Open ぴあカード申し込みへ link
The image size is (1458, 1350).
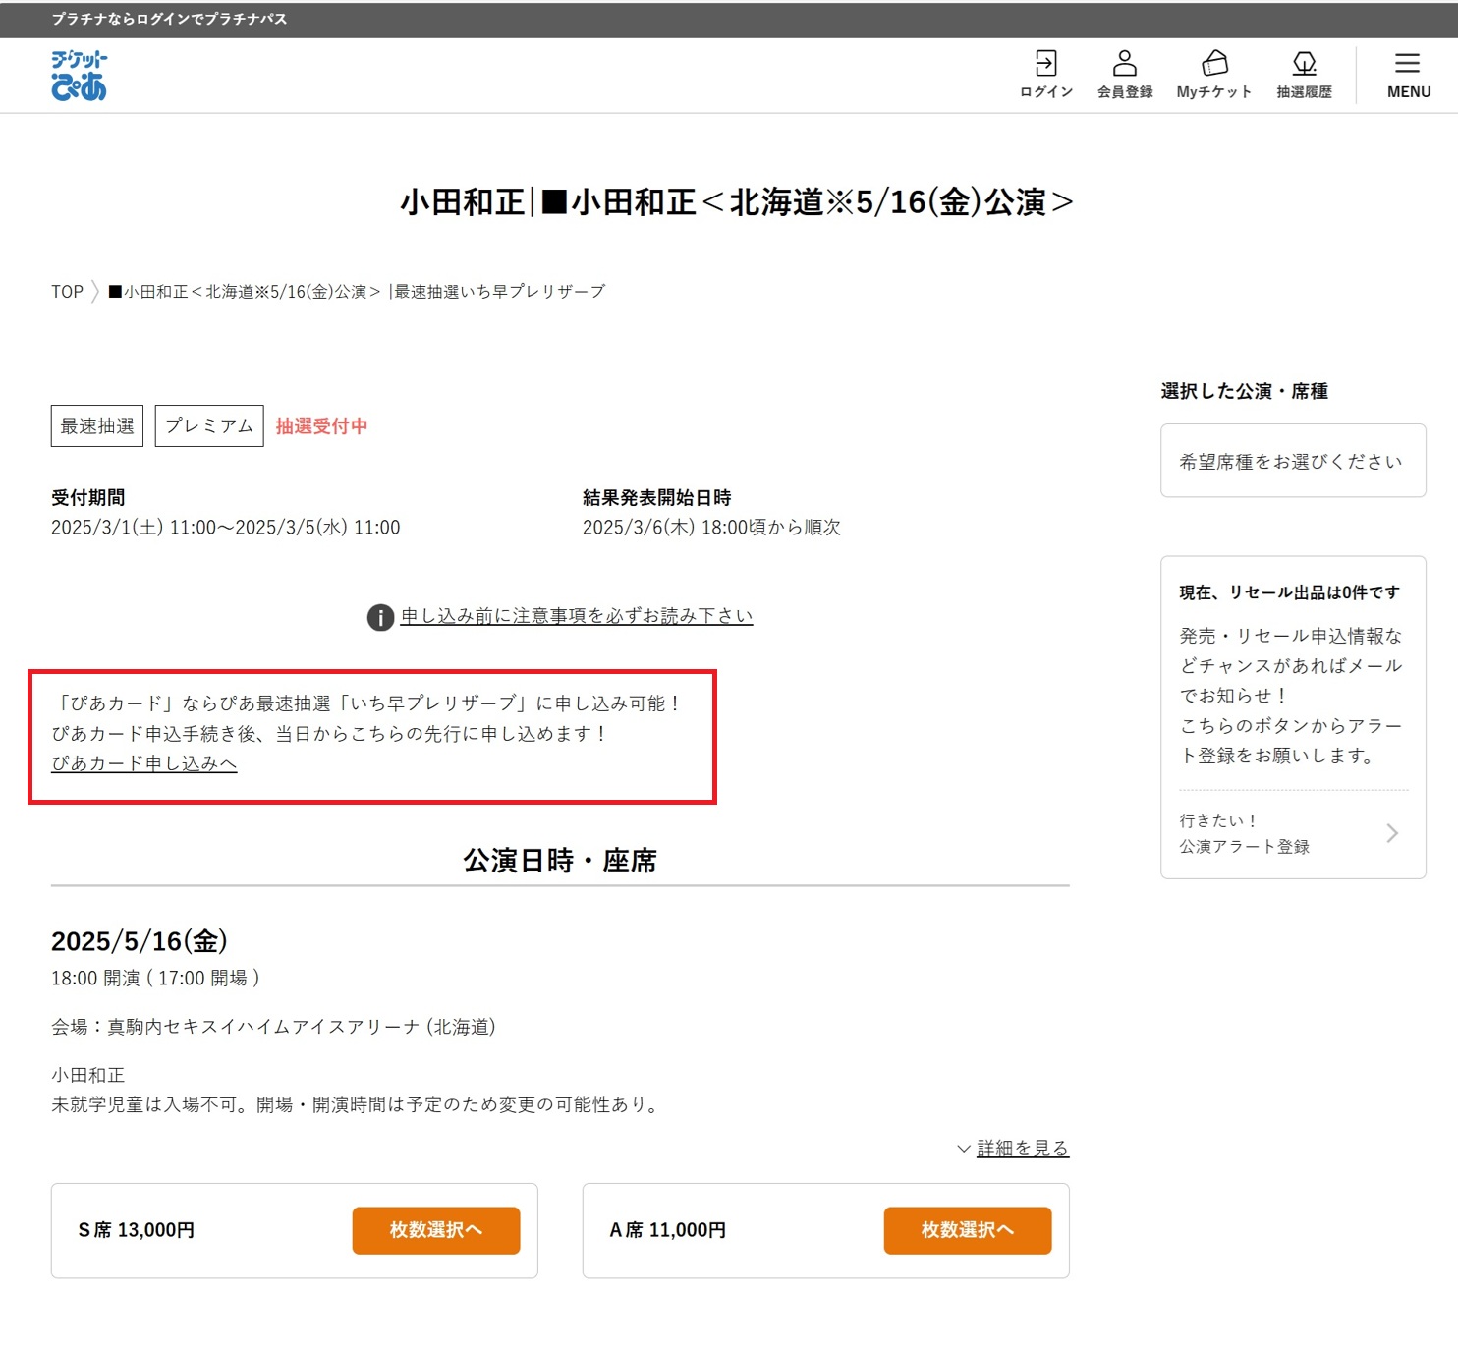144,763
